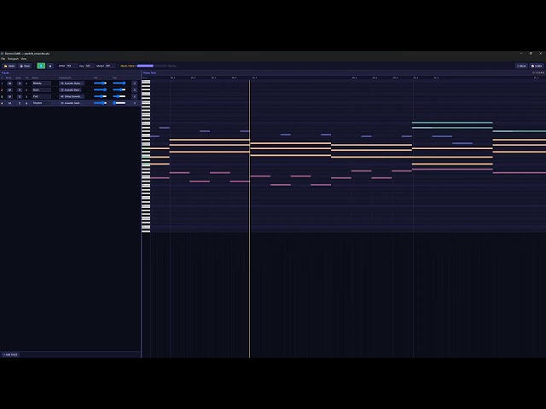
Task: Minimize the application window
Action: 521,54
